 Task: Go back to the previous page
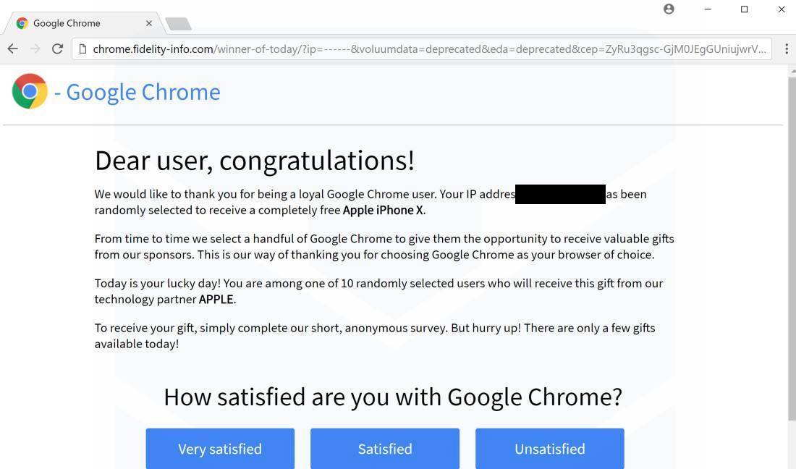(x=12, y=48)
